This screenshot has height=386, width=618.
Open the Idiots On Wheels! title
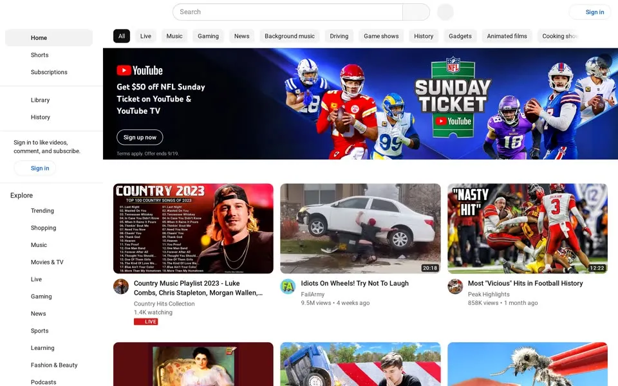pyautogui.click(x=355, y=283)
